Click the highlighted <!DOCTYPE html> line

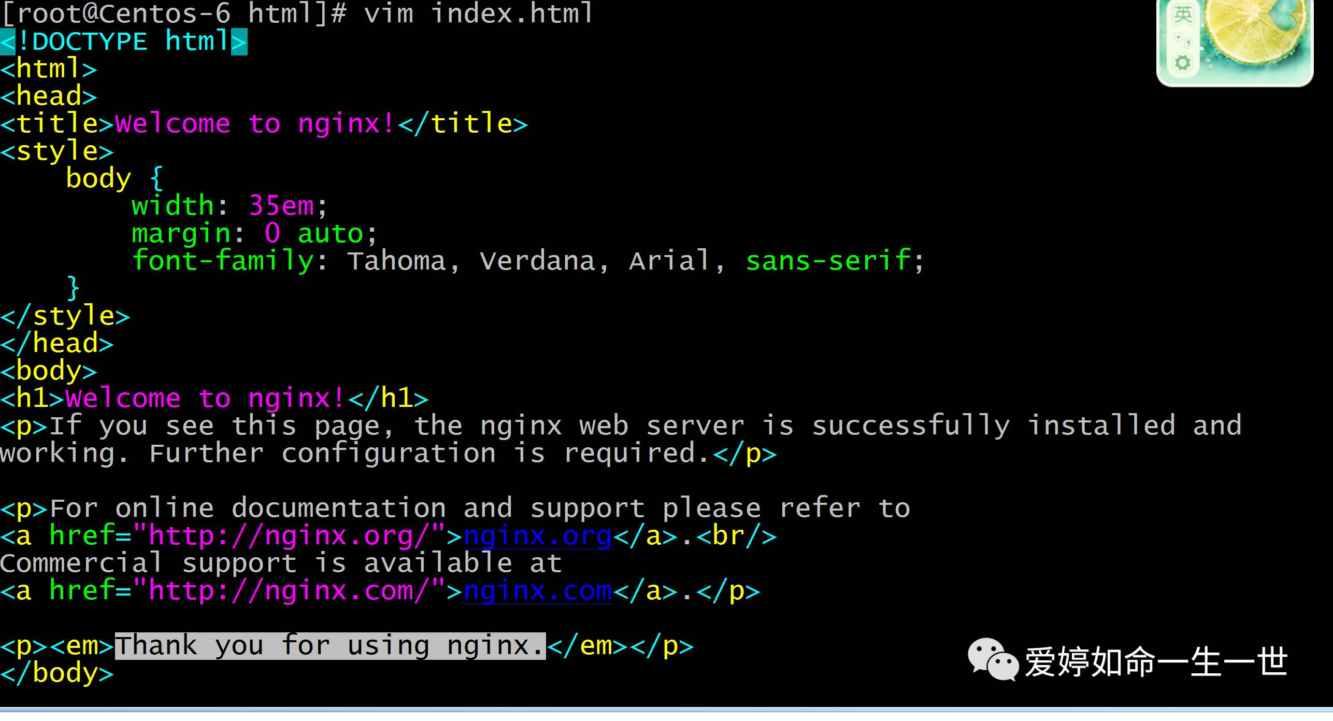pyautogui.click(x=123, y=41)
